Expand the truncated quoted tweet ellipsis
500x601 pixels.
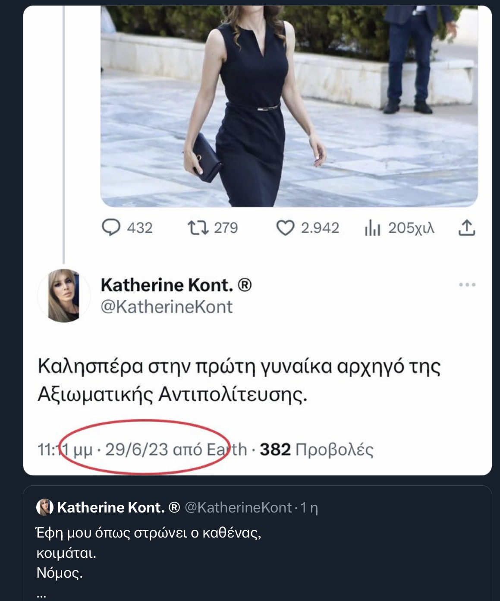(x=41, y=595)
